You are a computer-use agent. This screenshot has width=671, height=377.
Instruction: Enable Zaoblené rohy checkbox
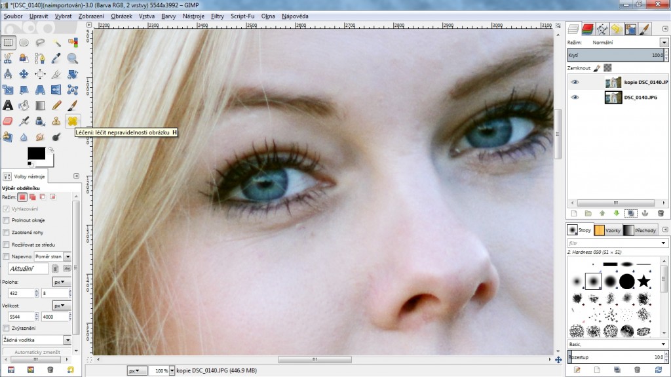pos(6,232)
